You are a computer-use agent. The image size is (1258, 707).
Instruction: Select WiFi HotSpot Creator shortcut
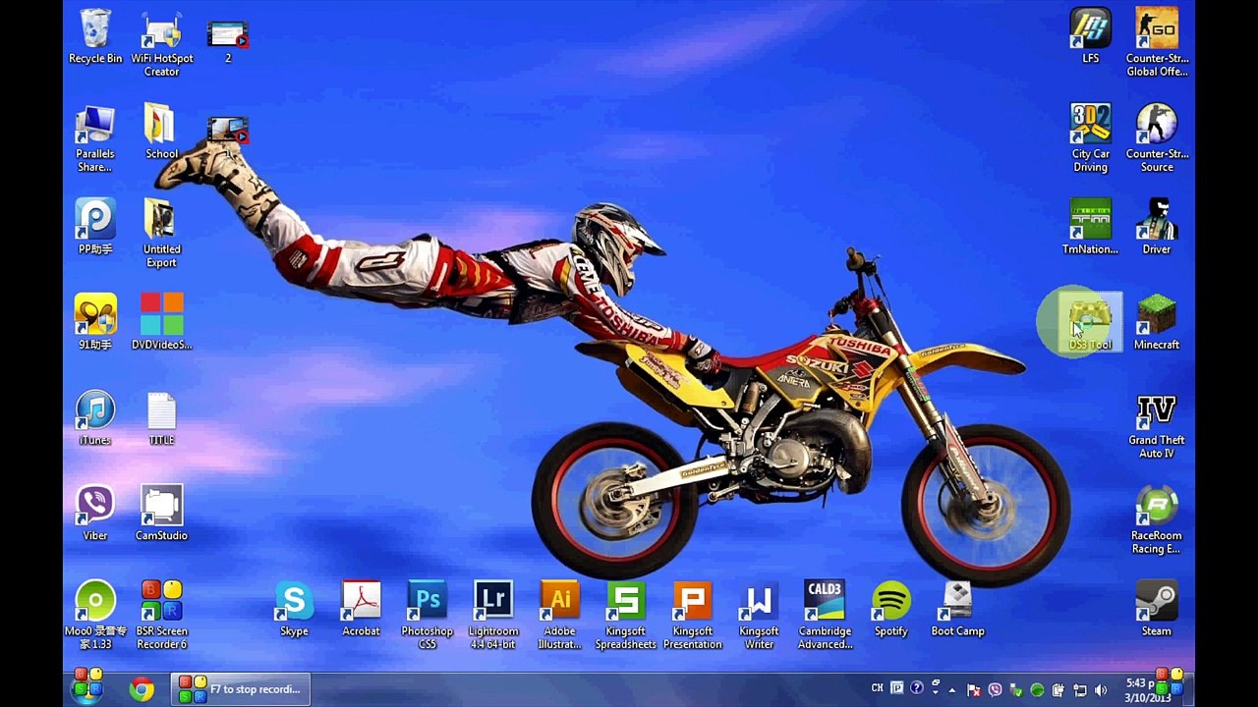tap(162, 43)
